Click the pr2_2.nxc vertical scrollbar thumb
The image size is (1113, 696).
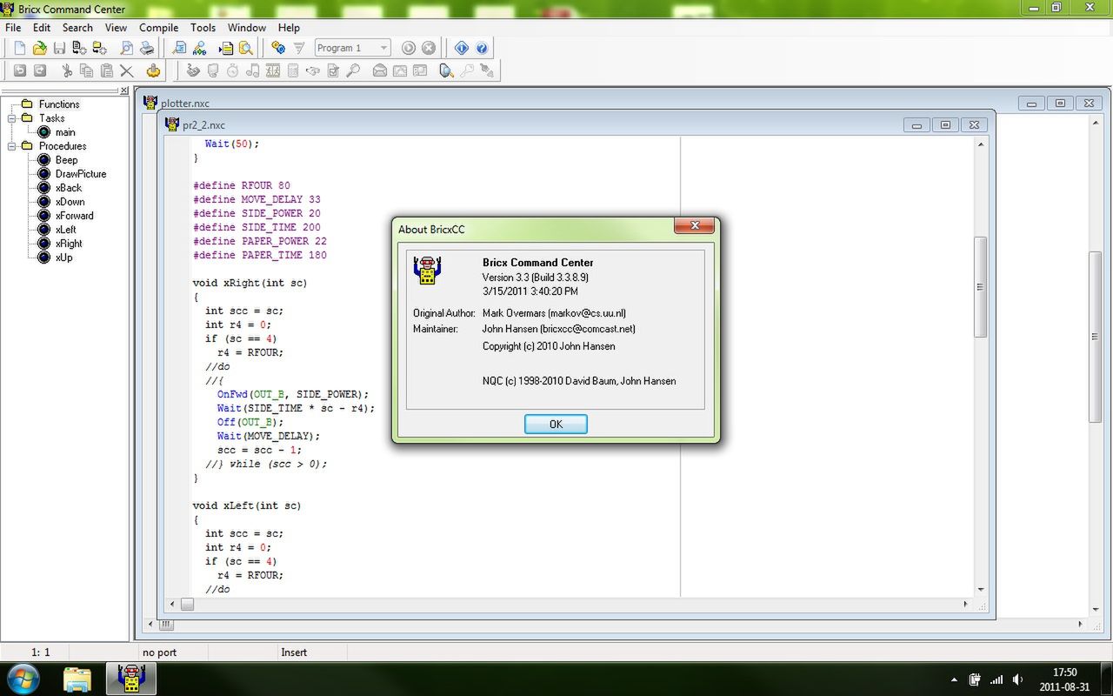(x=980, y=287)
